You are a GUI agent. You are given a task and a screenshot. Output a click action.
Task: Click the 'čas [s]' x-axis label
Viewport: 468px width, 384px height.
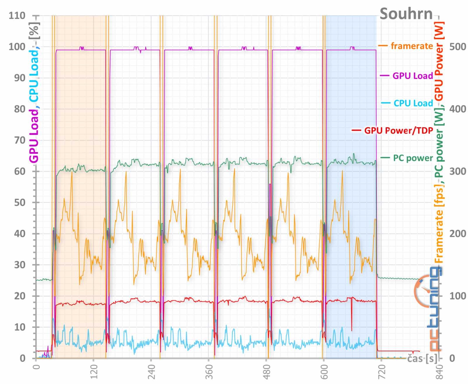pos(422,358)
